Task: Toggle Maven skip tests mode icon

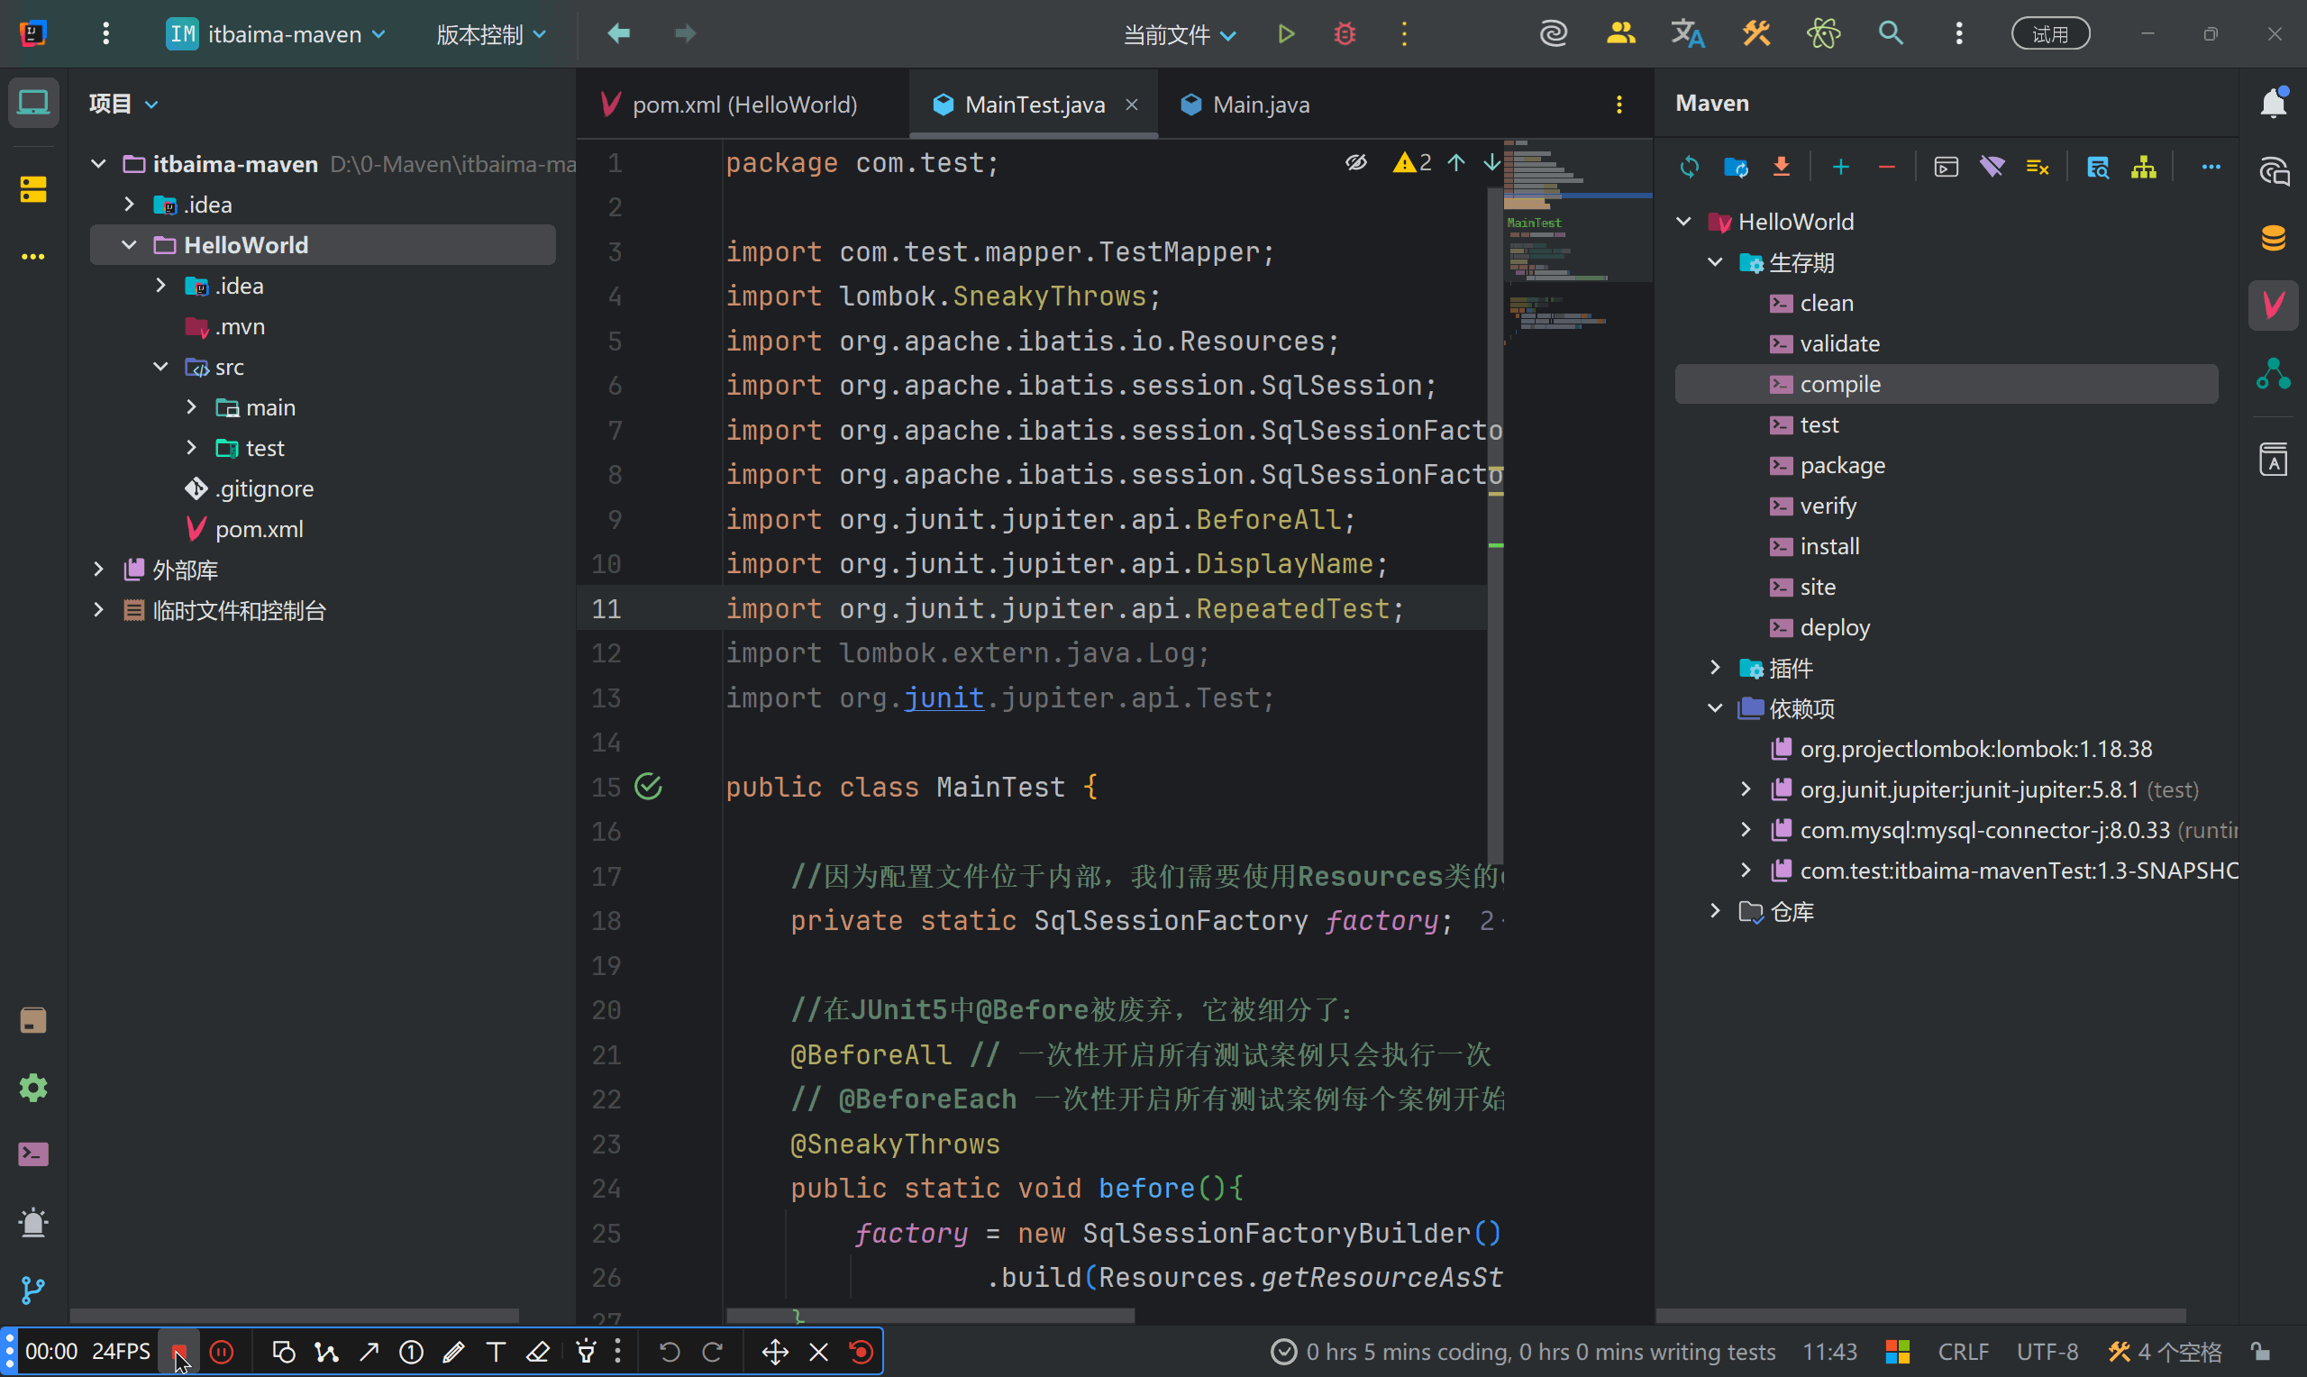Action: 2037,167
